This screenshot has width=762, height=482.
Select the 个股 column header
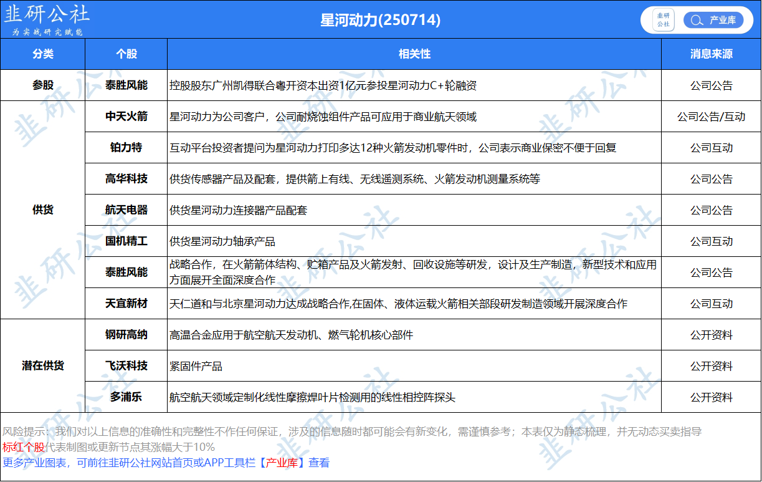126,54
